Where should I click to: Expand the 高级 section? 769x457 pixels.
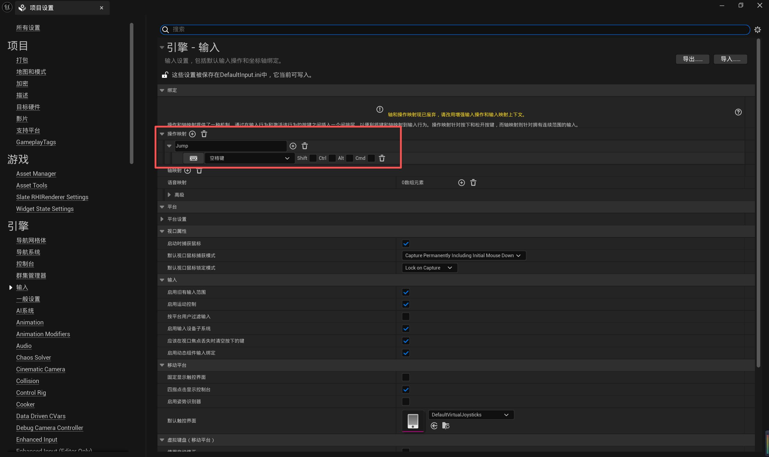169,195
